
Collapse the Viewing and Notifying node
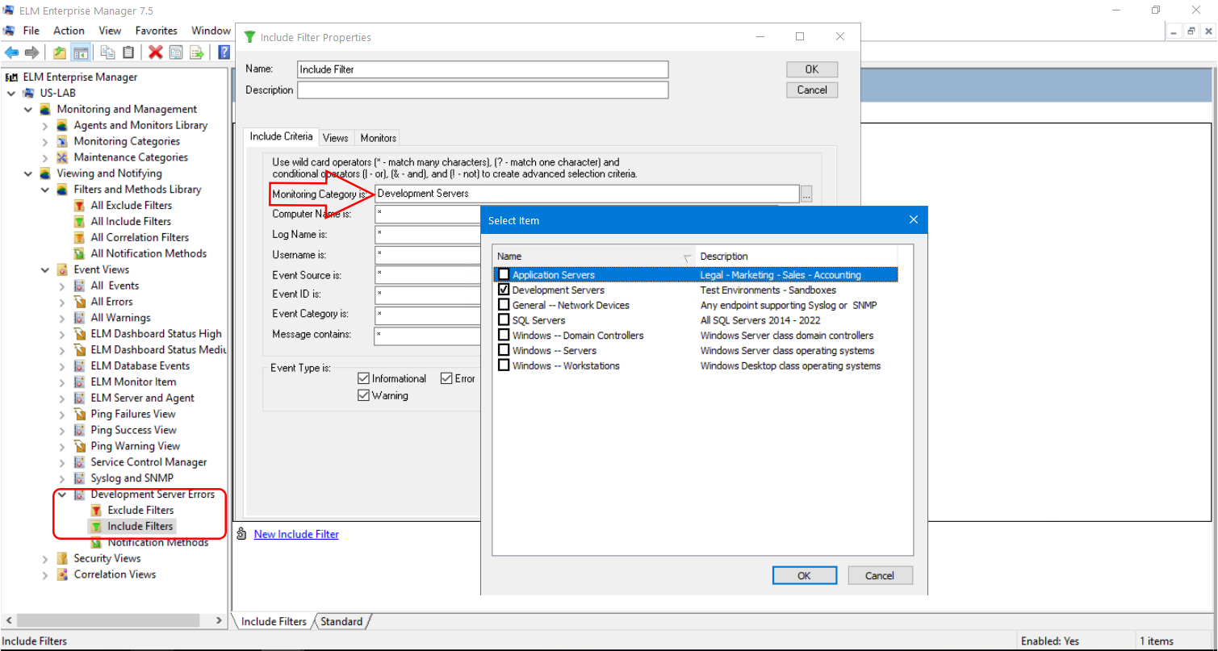coord(28,173)
